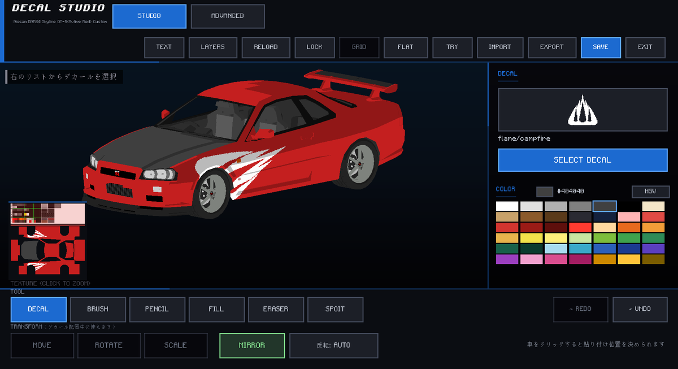The width and height of the screenshot is (678, 369).
Task: Open the ADVANCED tab
Action: tap(228, 16)
